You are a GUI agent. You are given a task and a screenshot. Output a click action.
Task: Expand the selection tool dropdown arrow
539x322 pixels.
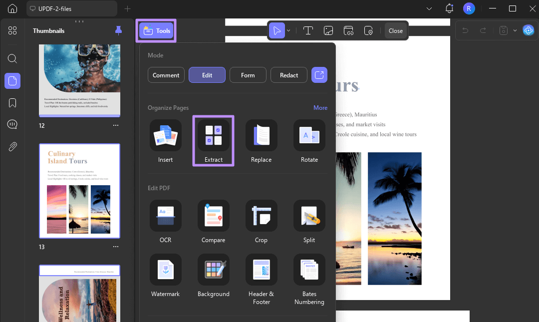click(288, 30)
